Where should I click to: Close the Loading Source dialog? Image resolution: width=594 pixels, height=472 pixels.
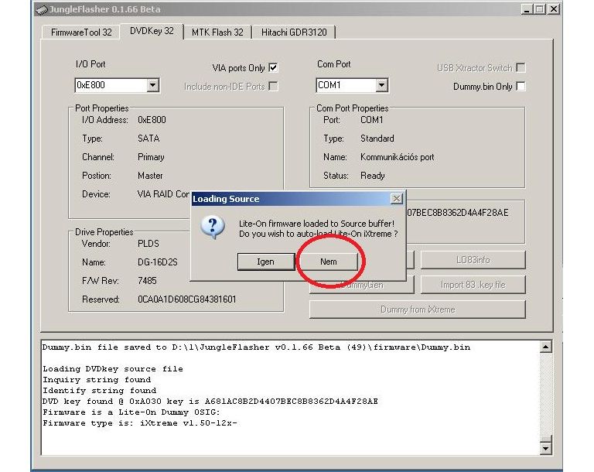pyautogui.click(x=396, y=199)
